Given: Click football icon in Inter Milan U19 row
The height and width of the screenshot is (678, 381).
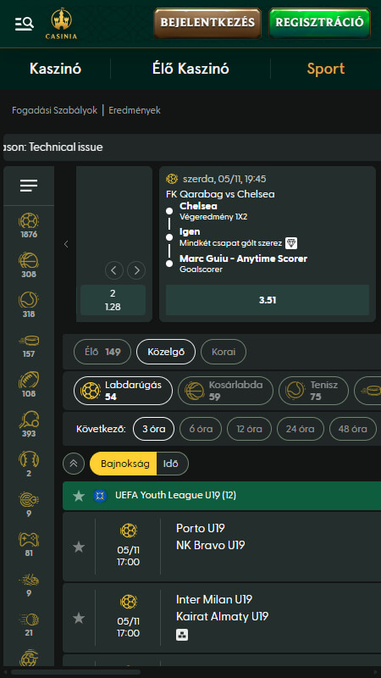Looking at the screenshot, I should [x=129, y=602].
